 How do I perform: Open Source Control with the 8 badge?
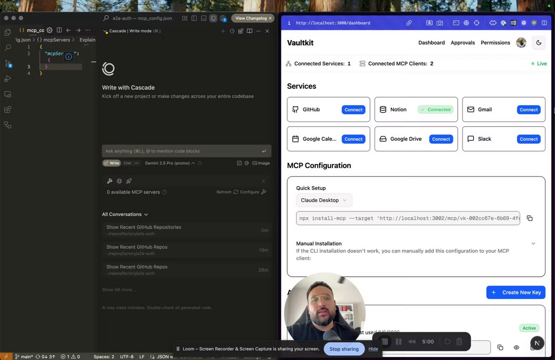pos(7,63)
